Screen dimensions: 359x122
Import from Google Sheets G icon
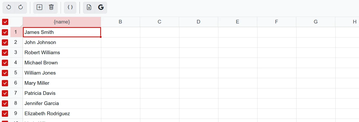click(101, 7)
